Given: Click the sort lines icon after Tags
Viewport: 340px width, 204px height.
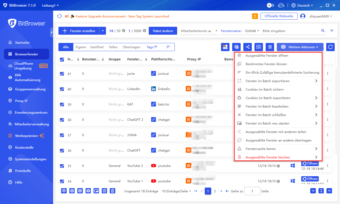Looking at the screenshot, I should pos(168,47).
